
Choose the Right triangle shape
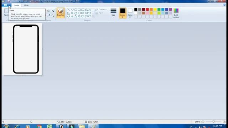click(68, 13)
